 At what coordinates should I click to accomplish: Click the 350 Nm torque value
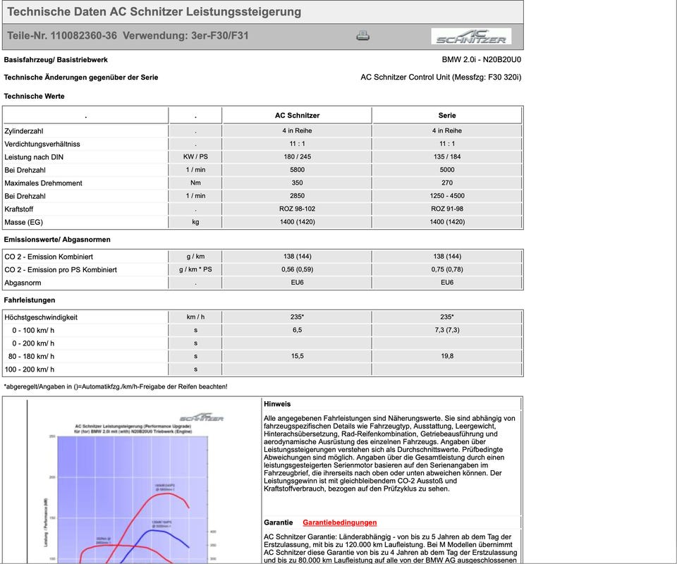click(x=297, y=183)
